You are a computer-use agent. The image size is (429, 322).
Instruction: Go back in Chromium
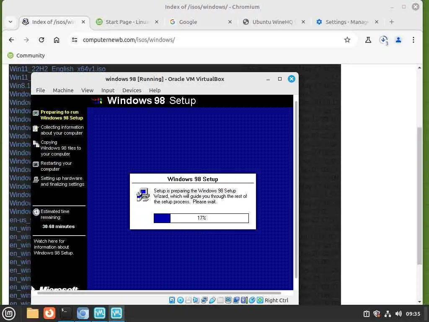pyautogui.click(x=11, y=40)
